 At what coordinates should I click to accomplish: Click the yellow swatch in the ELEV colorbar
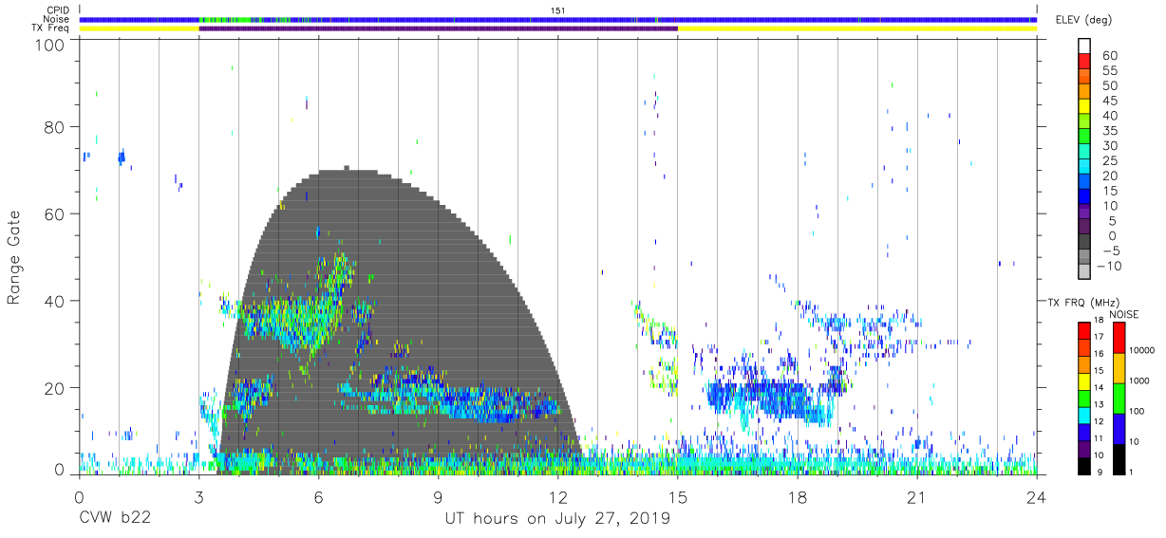point(1084,106)
